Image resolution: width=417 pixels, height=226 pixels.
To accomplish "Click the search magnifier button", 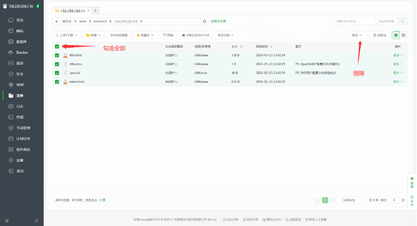I will click(x=402, y=21).
